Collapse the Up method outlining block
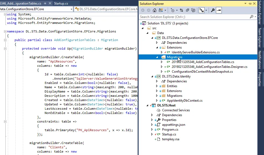 (x=5, y=49)
